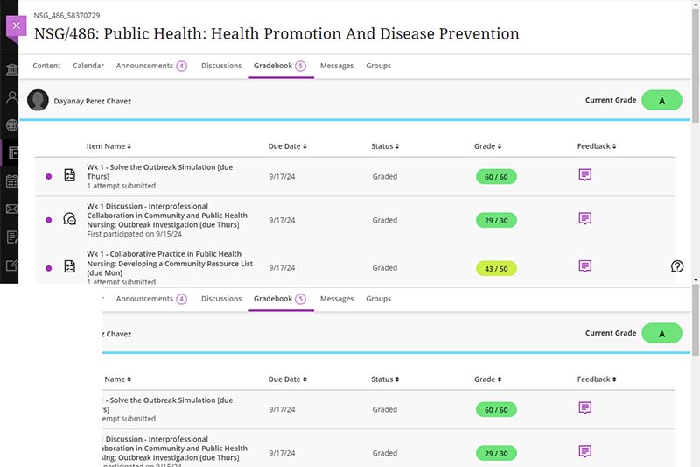
Task: Click the upper 29 / 30 grade pill
Action: (496, 220)
